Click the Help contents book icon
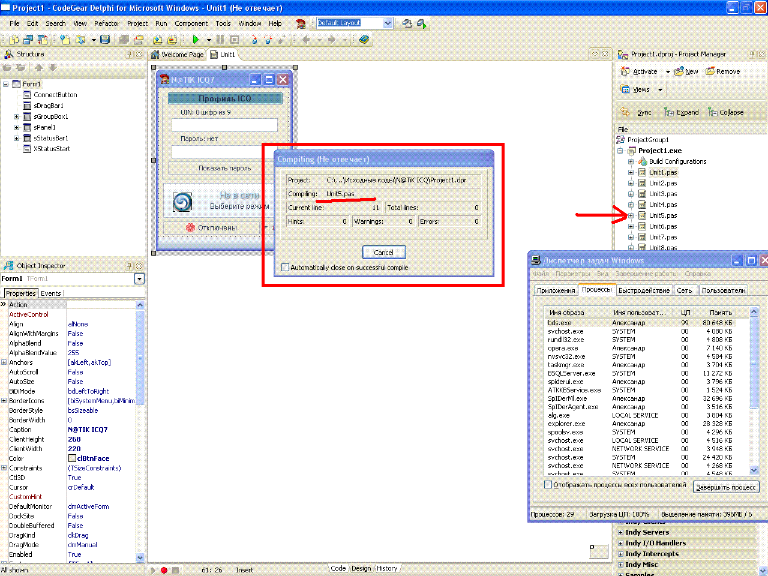The width and height of the screenshot is (768, 576). (x=364, y=40)
